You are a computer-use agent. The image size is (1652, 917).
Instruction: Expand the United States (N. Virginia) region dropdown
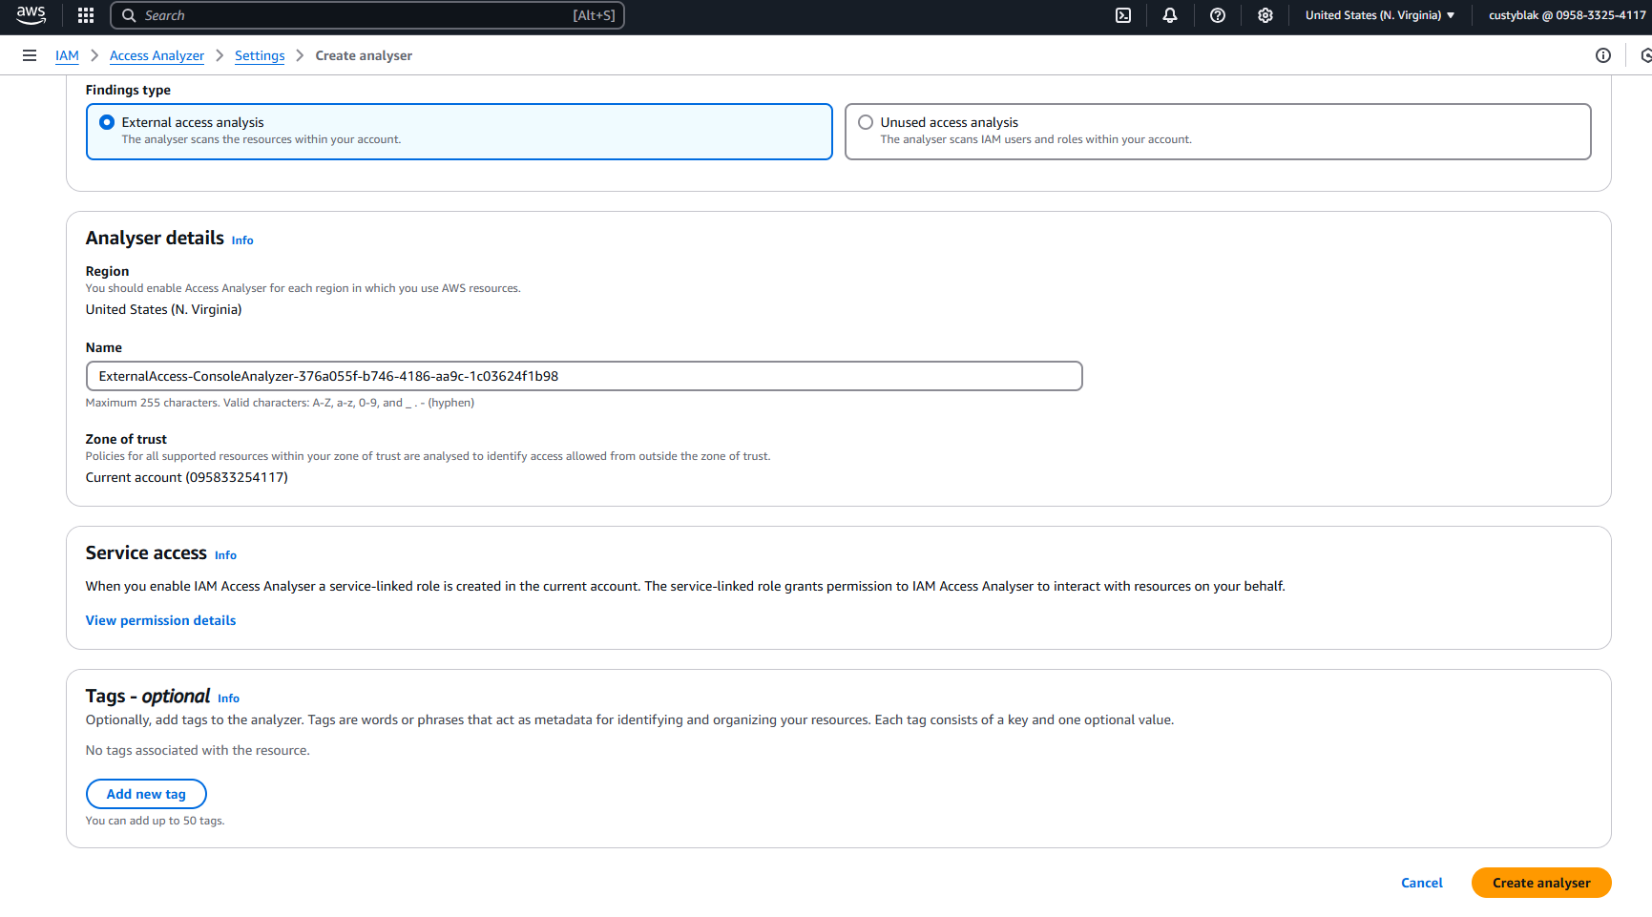[1380, 15]
